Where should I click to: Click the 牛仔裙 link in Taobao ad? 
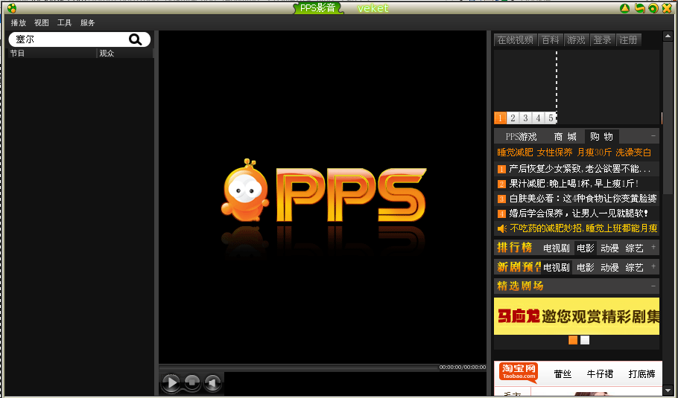coord(600,374)
